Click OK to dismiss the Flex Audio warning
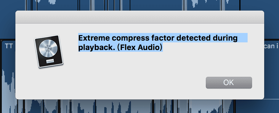279x113 pixels. coord(229,83)
